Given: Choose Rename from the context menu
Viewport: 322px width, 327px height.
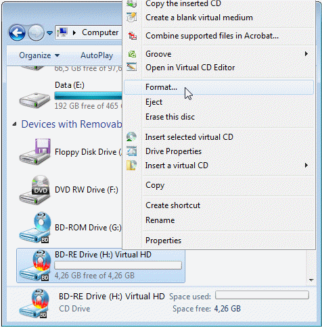Looking at the screenshot, I should click(160, 220).
